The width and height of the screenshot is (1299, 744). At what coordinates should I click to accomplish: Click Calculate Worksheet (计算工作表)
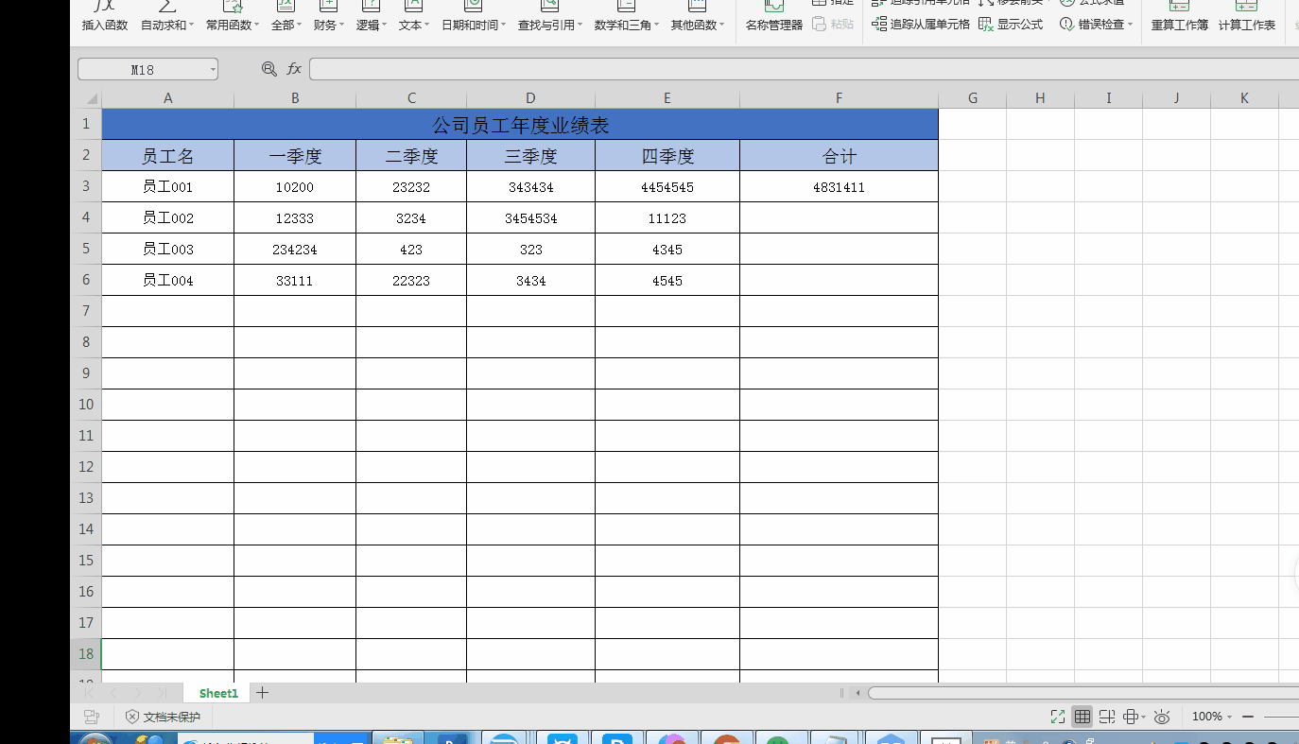[1247, 17]
